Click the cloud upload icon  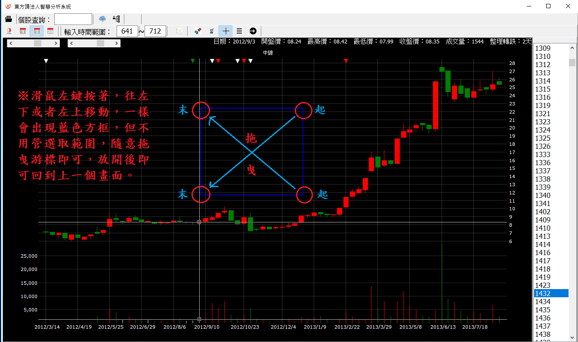pyautogui.click(x=102, y=19)
